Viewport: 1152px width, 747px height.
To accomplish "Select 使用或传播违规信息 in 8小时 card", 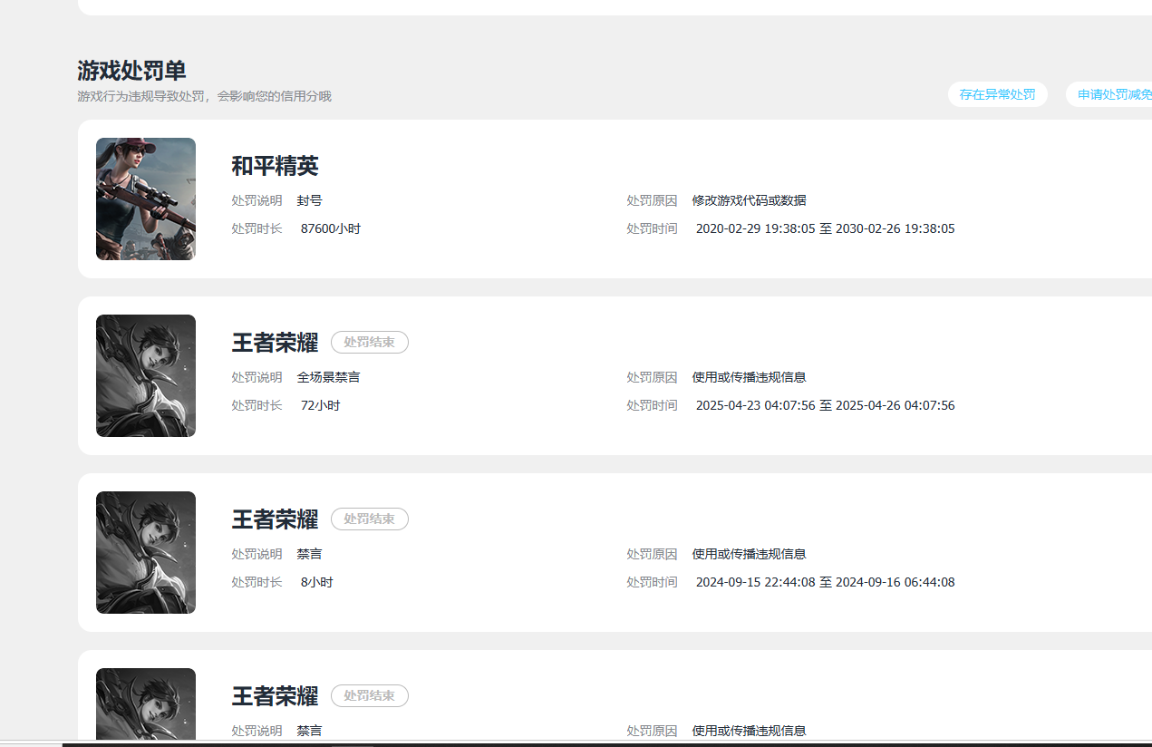I will [x=750, y=554].
